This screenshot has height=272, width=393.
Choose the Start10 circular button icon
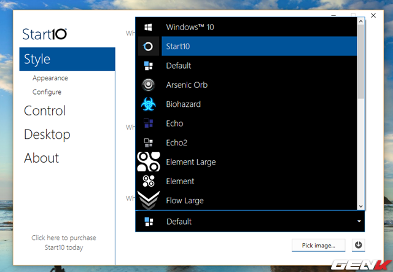(x=148, y=47)
